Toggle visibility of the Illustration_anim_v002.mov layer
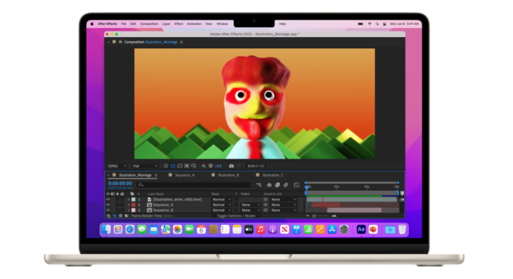 [108, 199]
